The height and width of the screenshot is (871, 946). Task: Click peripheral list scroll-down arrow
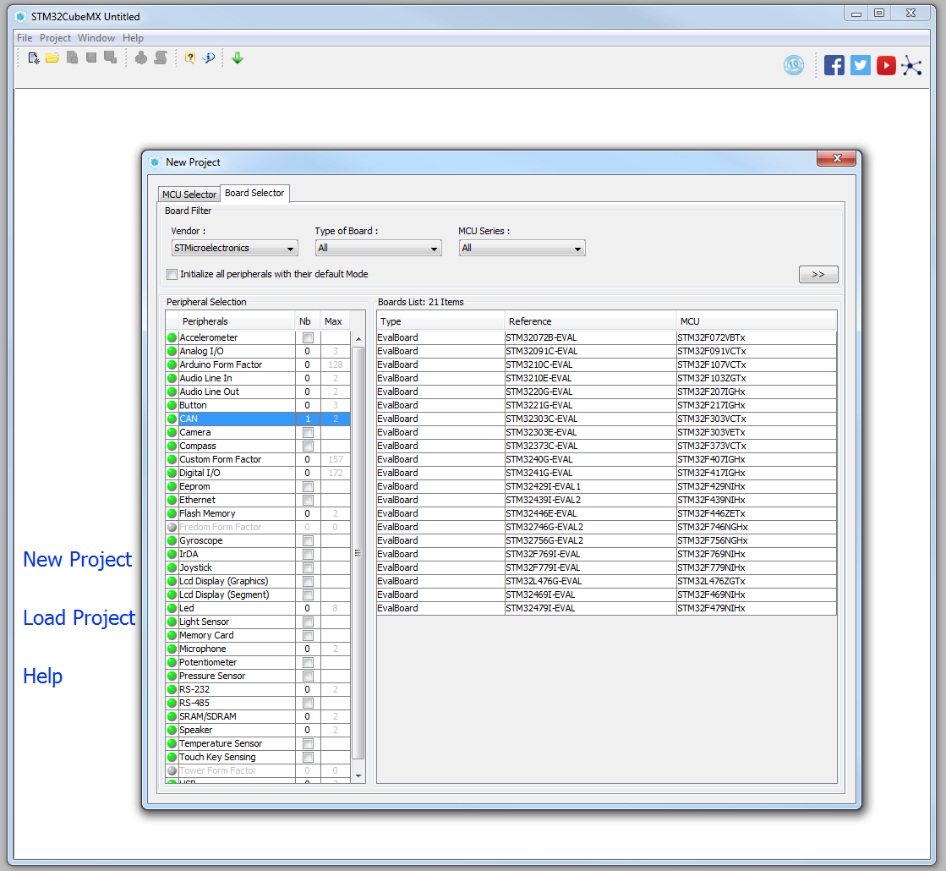click(x=358, y=775)
